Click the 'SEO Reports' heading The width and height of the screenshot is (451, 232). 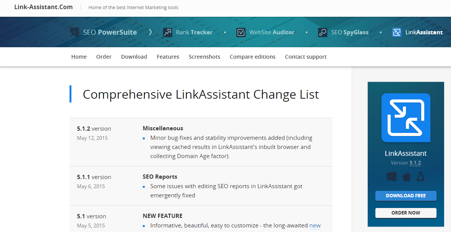(160, 177)
